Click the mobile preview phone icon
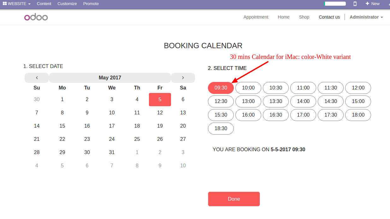 355,4
